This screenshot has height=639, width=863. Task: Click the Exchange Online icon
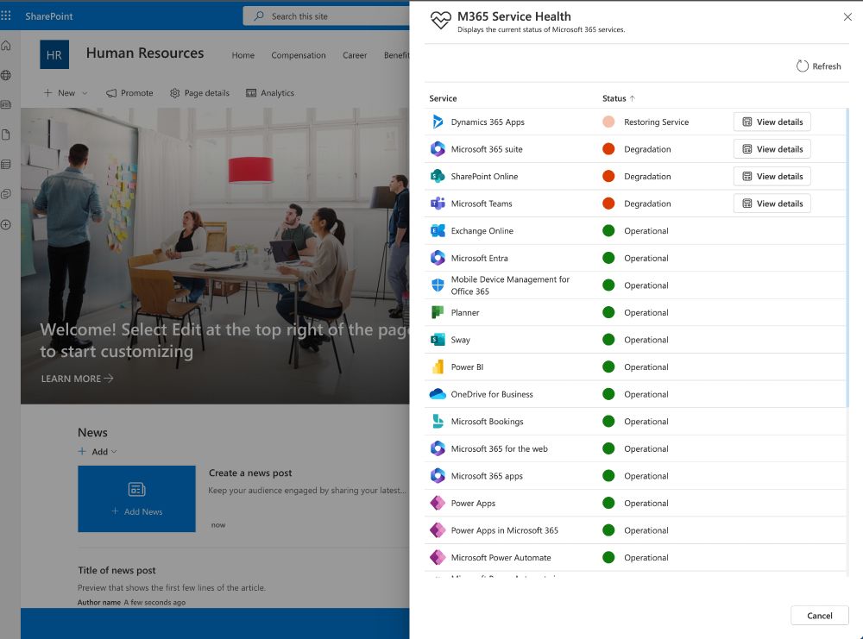tap(438, 230)
